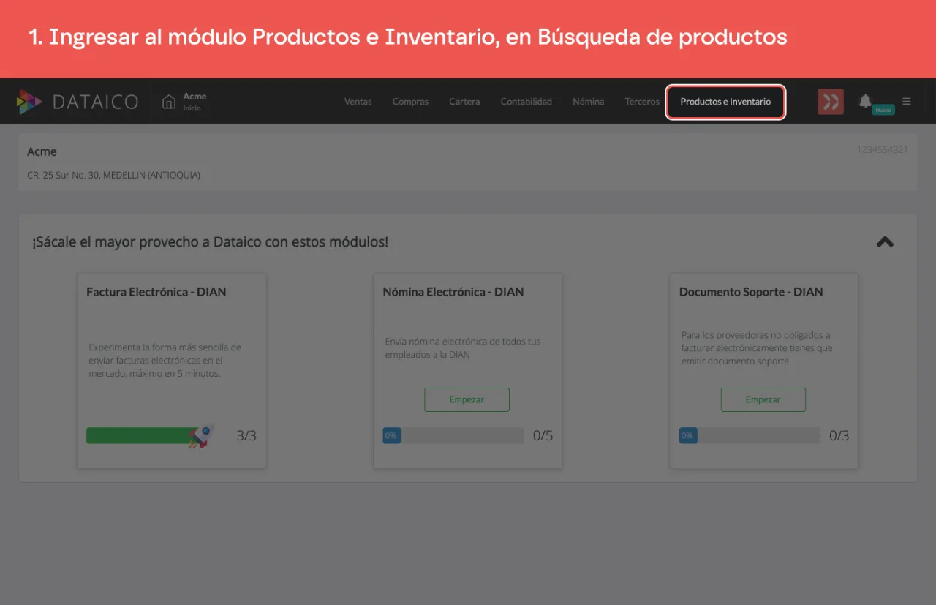Select the Factura Electrónica - DIAN card title
936x605 pixels.
(x=156, y=292)
